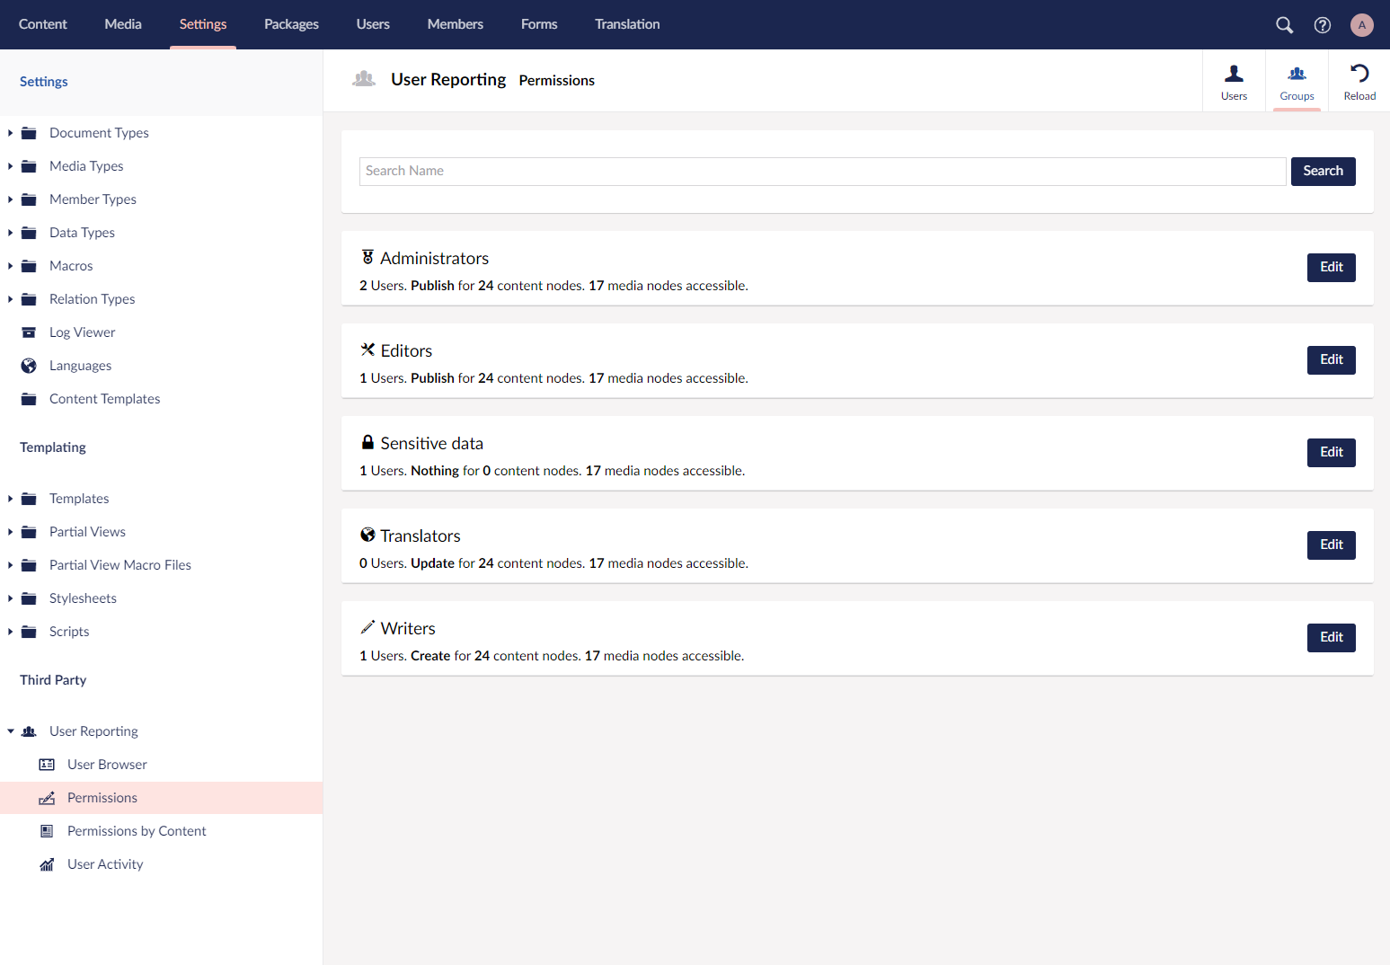This screenshot has height=965, width=1390.
Task: Expand the Partial View Macro Files node
Action: [10, 565]
